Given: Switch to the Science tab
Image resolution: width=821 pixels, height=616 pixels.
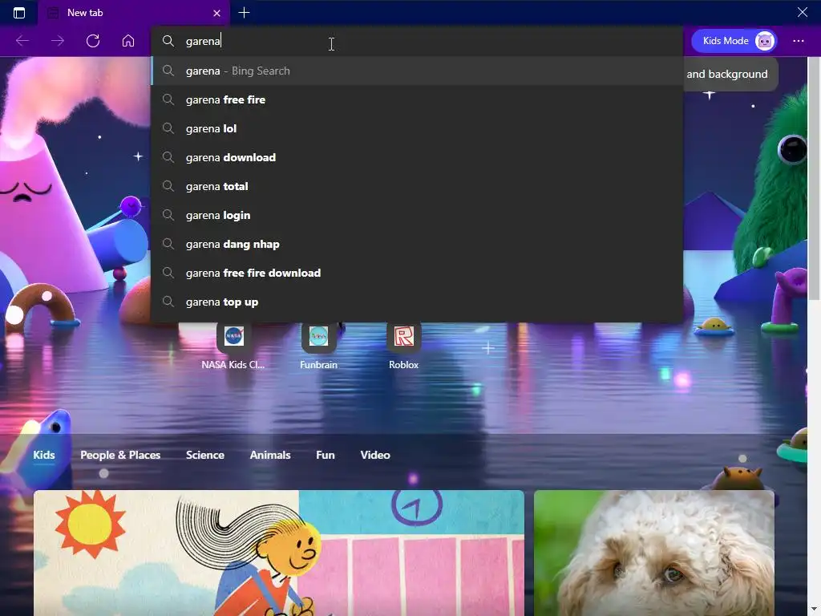Looking at the screenshot, I should tap(205, 455).
